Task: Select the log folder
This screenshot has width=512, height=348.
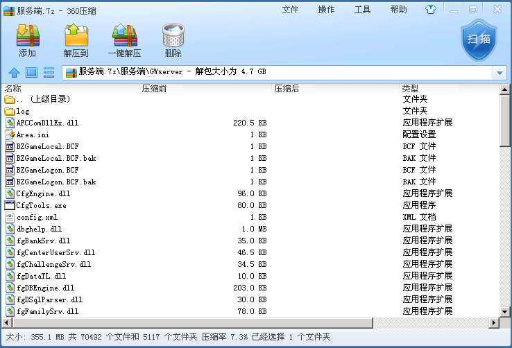Action: (23, 111)
